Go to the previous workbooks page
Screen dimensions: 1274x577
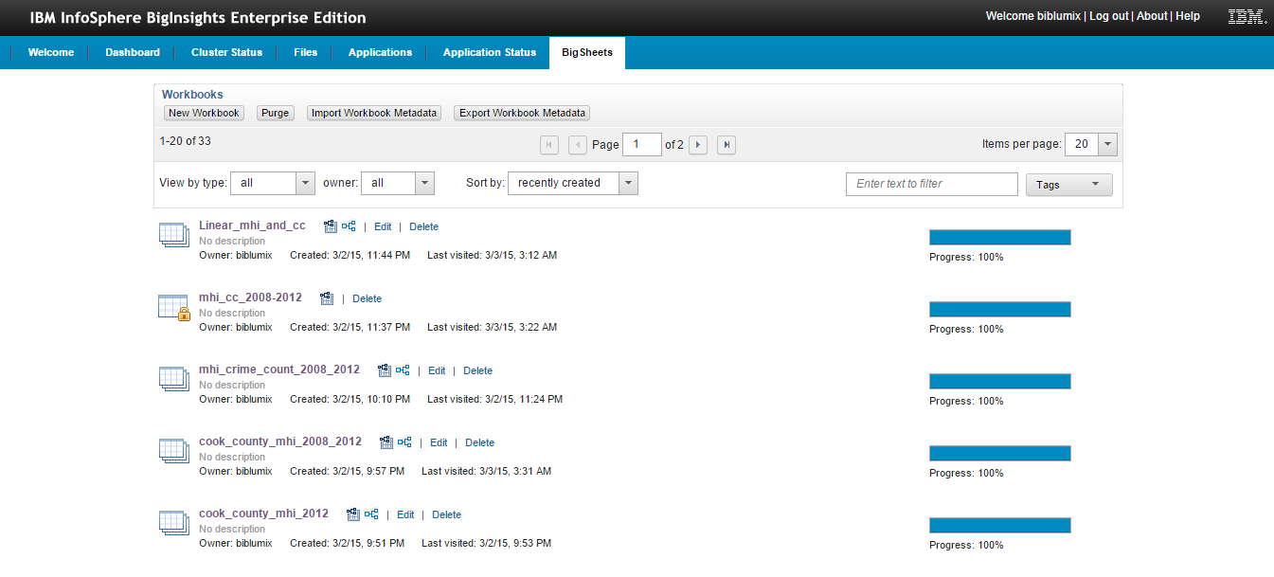pyautogui.click(x=578, y=145)
